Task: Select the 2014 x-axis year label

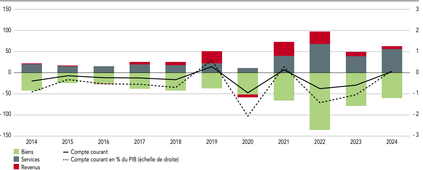Action: (x=32, y=142)
